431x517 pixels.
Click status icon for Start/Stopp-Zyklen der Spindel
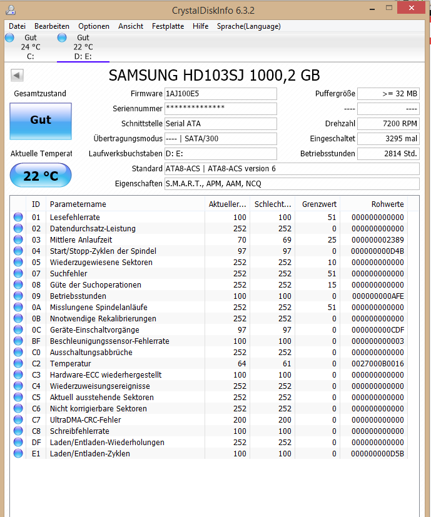click(x=18, y=251)
